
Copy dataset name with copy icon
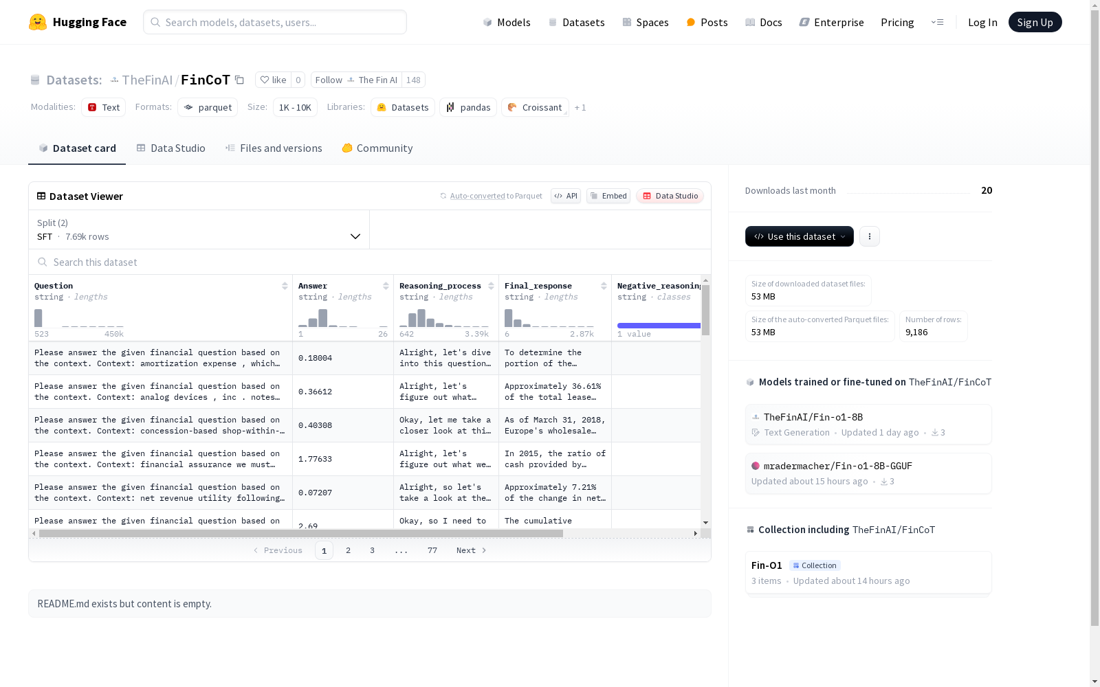point(239,80)
